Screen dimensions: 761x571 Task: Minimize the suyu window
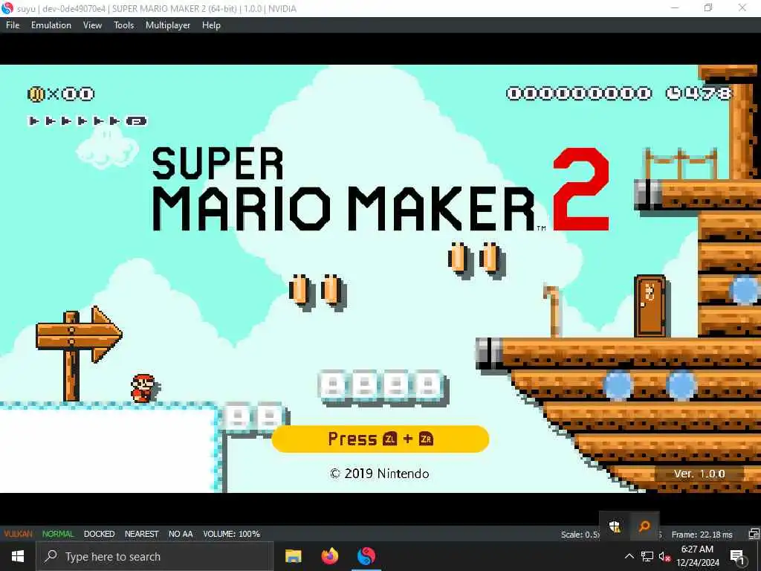click(x=675, y=8)
